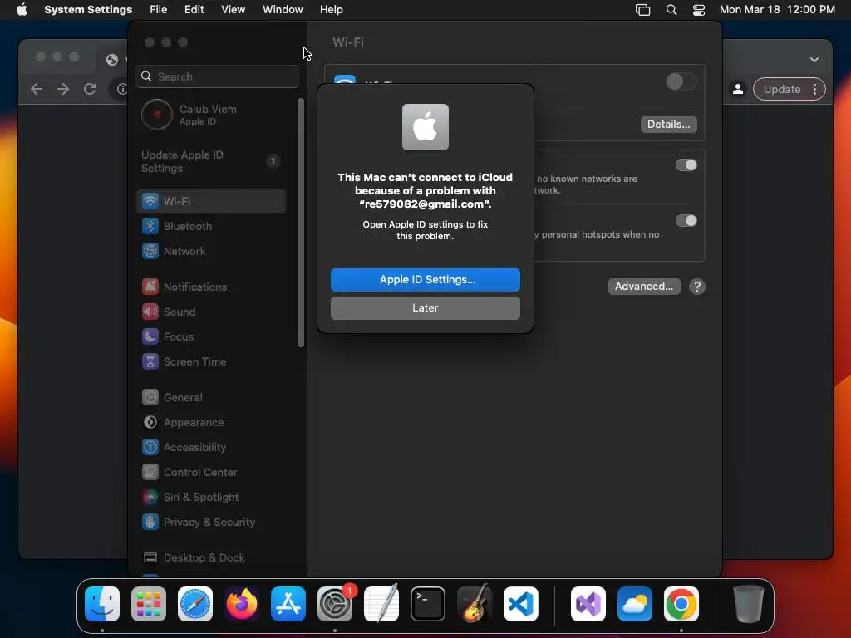Screen dimensions: 851x638
Task: Open Google Chrome from the Dock
Action: tap(681, 604)
